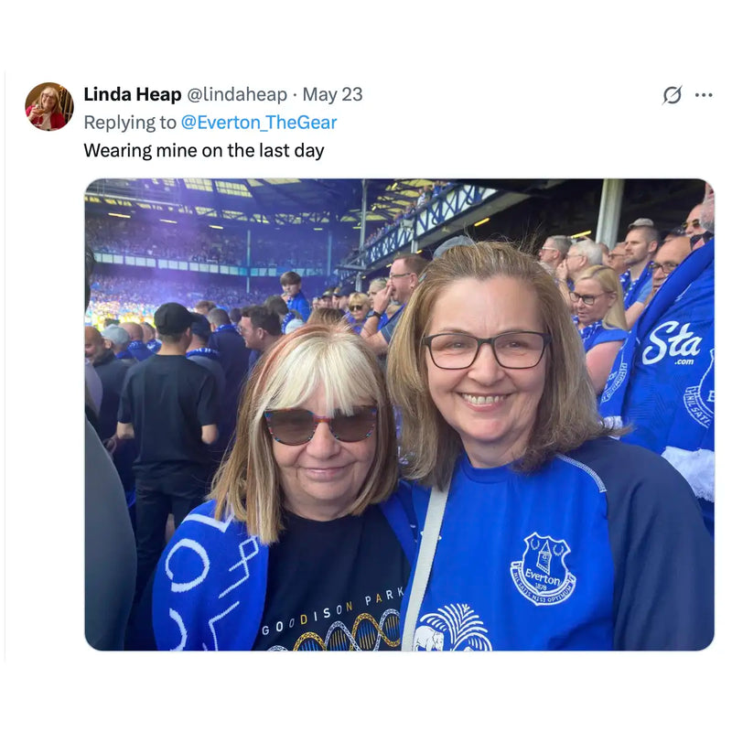Open the three-dot more options menu
Image resolution: width=732 pixels, height=732 pixels.
click(x=703, y=95)
